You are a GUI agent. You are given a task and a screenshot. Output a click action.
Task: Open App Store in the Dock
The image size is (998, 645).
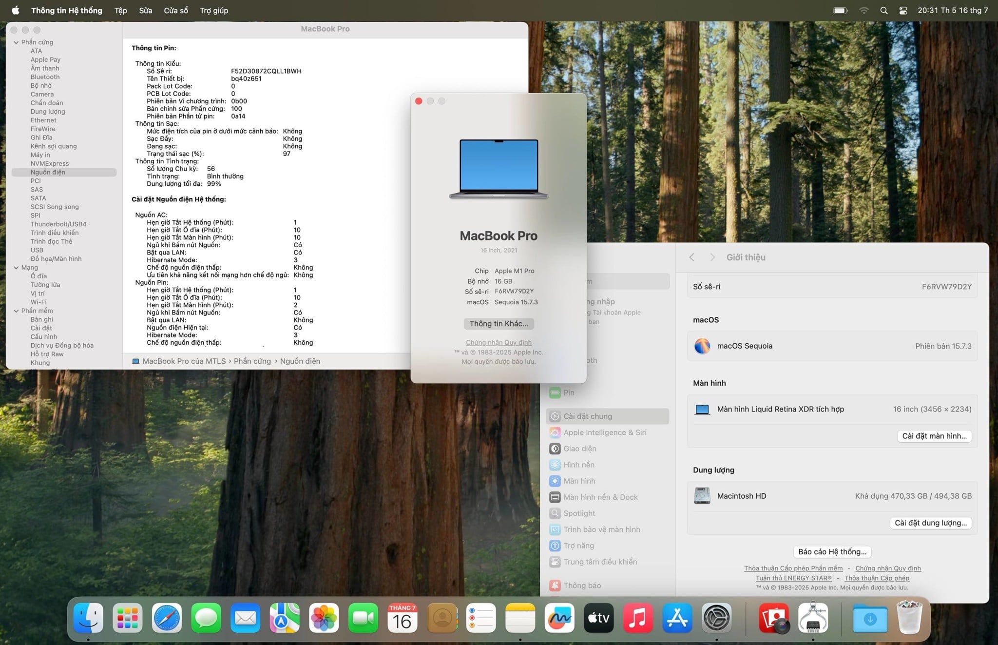point(677,618)
